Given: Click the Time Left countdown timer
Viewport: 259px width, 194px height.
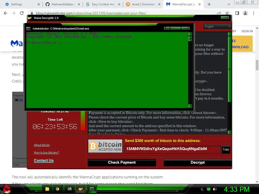Looking at the screenshot, I should pos(55,127).
